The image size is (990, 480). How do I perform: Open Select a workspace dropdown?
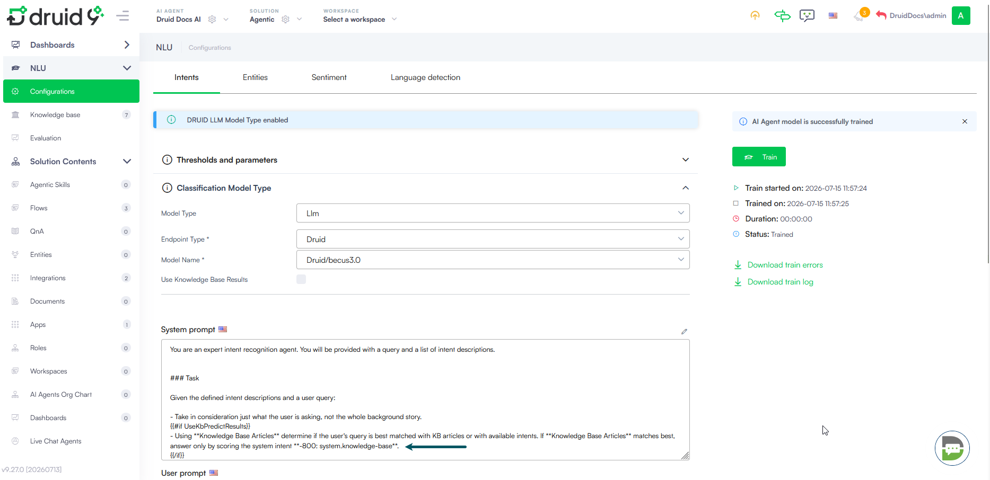click(360, 20)
